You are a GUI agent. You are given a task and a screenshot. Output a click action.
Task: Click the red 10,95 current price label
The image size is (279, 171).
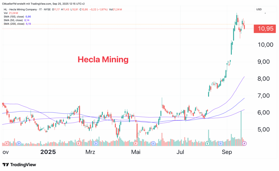263,29
